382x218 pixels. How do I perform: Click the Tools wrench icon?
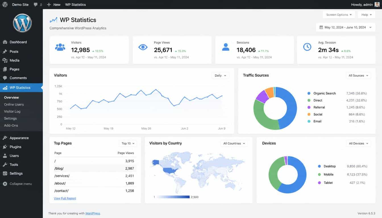5,165
